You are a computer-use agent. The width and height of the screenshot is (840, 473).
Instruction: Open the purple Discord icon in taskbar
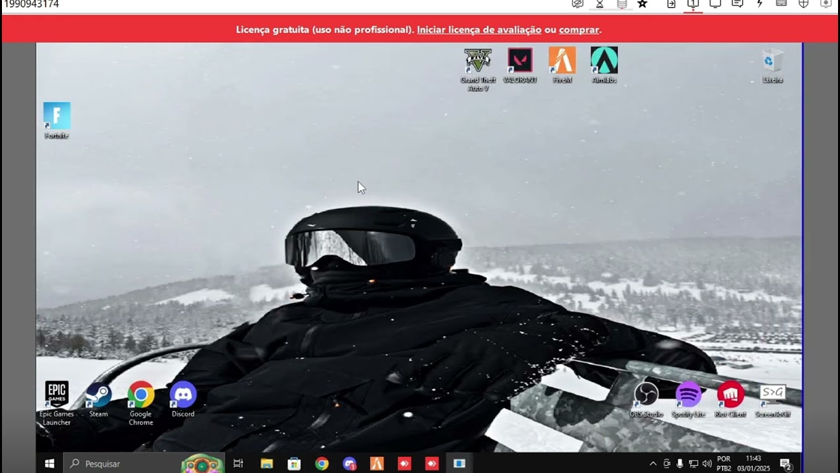pos(349,463)
